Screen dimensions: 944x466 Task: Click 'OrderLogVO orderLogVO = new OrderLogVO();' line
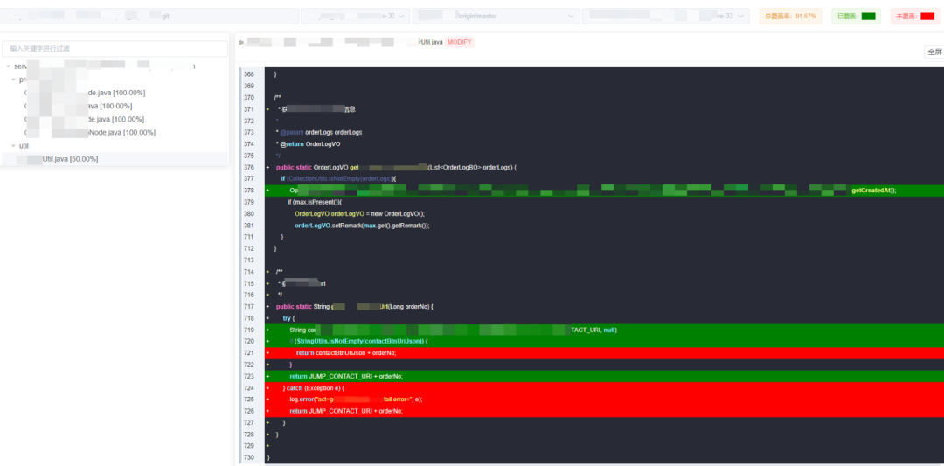[359, 213]
